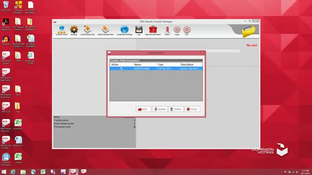This screenshot has height=175, width=312.
Task: Click the Delete button
Action: point(176,109)
